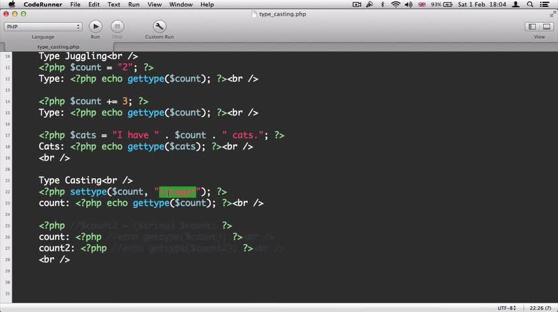
Task: Click the Stop execution button
Action: [117, 27]
